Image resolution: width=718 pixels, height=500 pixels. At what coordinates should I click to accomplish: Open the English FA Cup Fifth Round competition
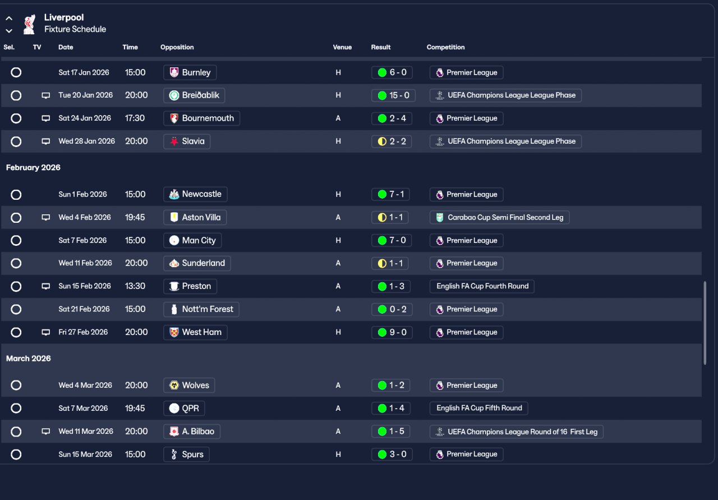coord(479,409)
